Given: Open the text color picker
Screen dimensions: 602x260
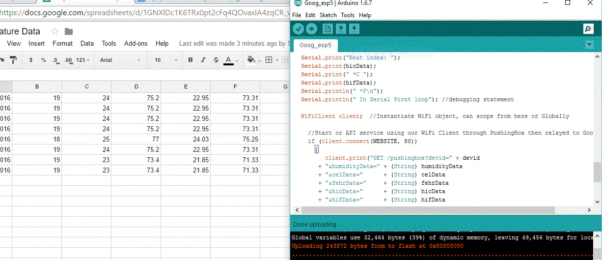Looking at the screenshot, I should pyautogui.click(x=229, y=60).
